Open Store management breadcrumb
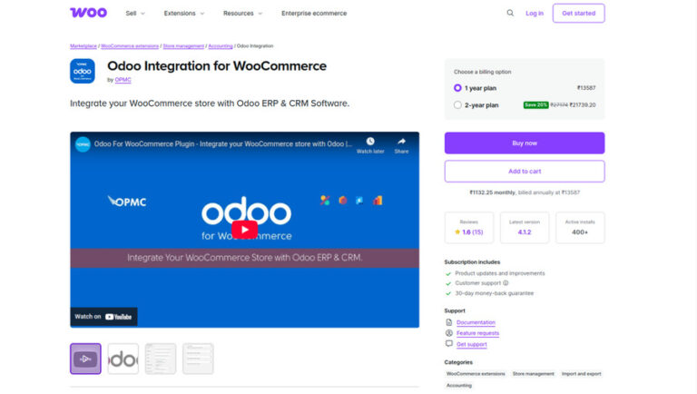Screen dimensions: 697x394 (183, 46)
